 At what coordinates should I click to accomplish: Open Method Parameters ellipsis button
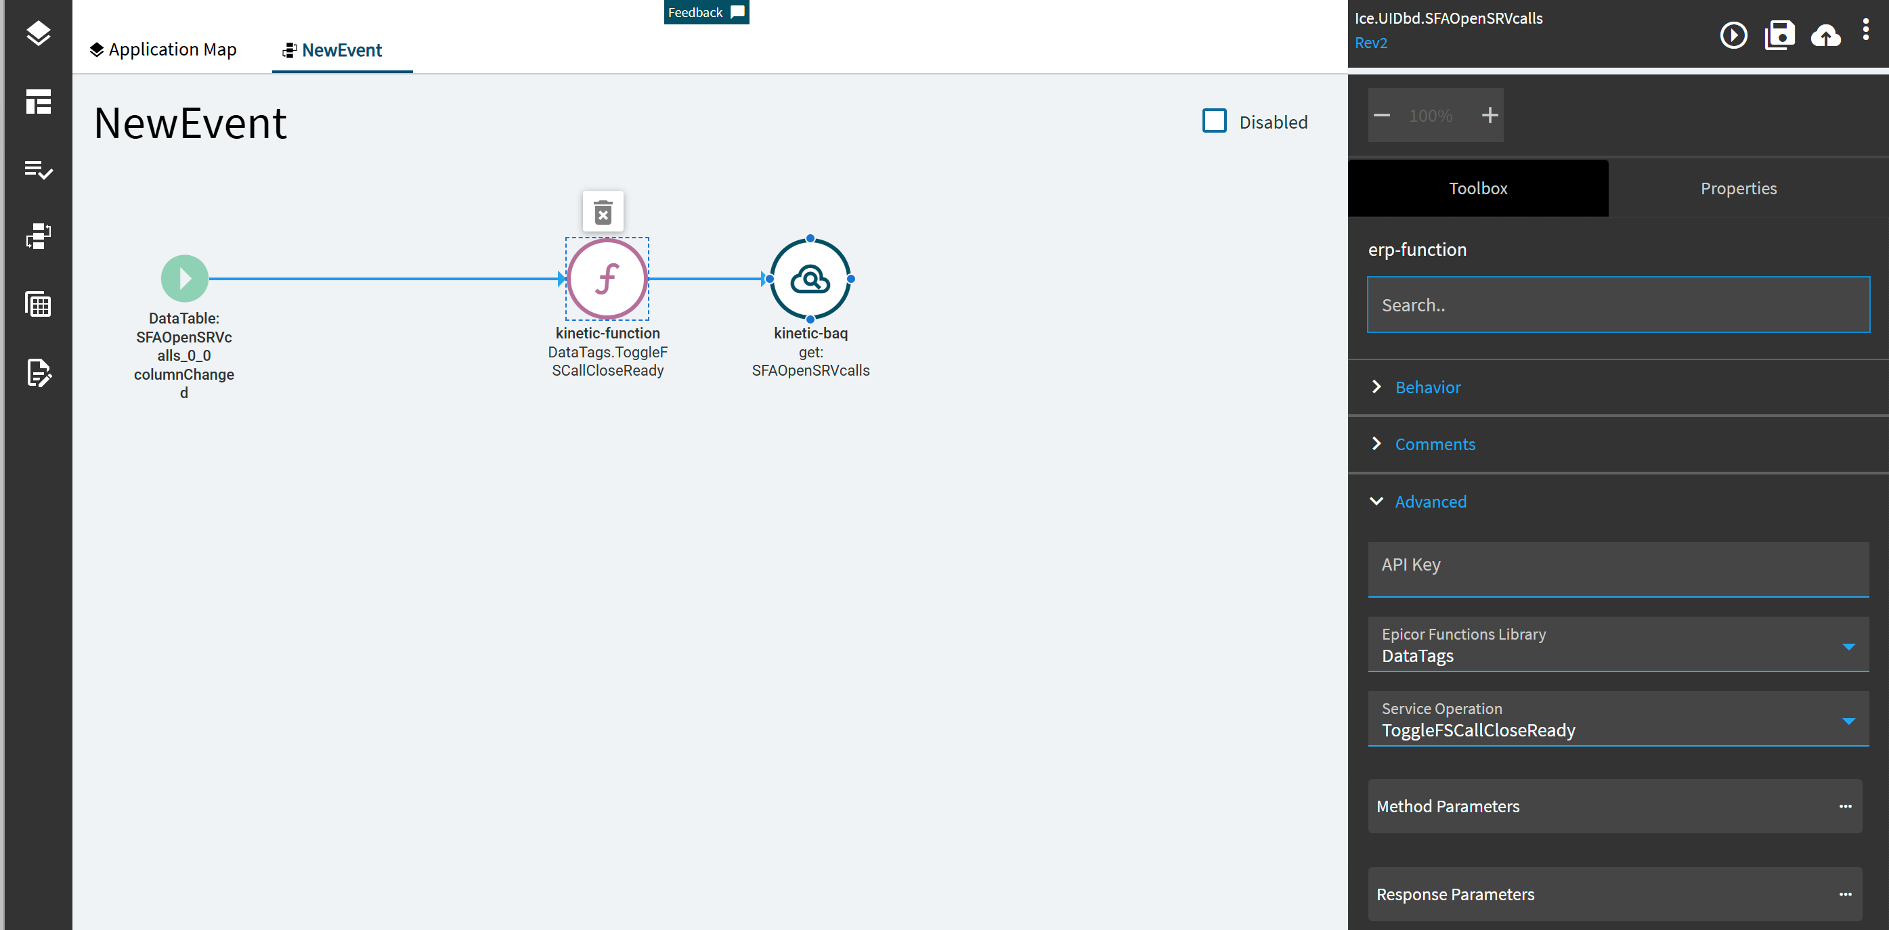pyautogui.click(x=1845, y=806)
